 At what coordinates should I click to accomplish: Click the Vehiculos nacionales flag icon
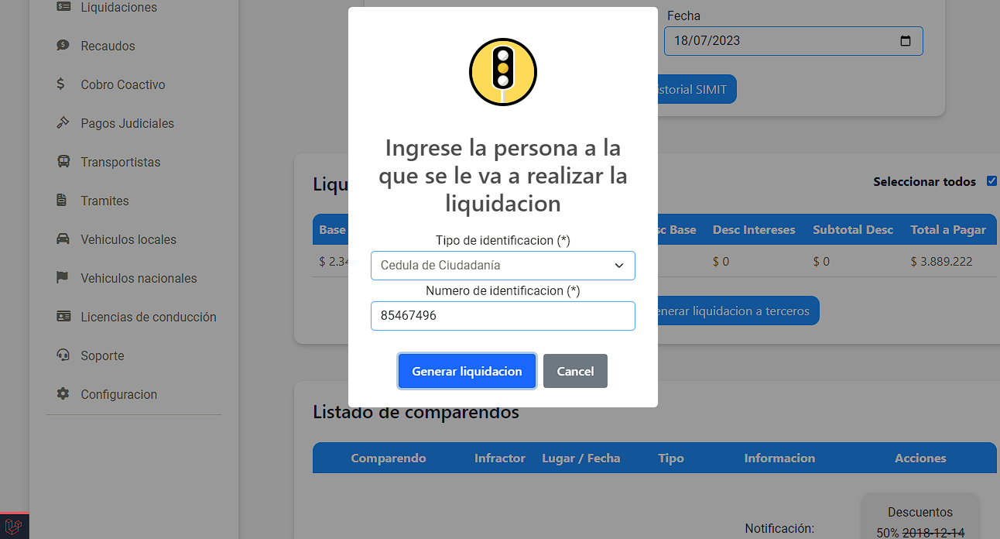pyautogui.click(x=63, y=278)
